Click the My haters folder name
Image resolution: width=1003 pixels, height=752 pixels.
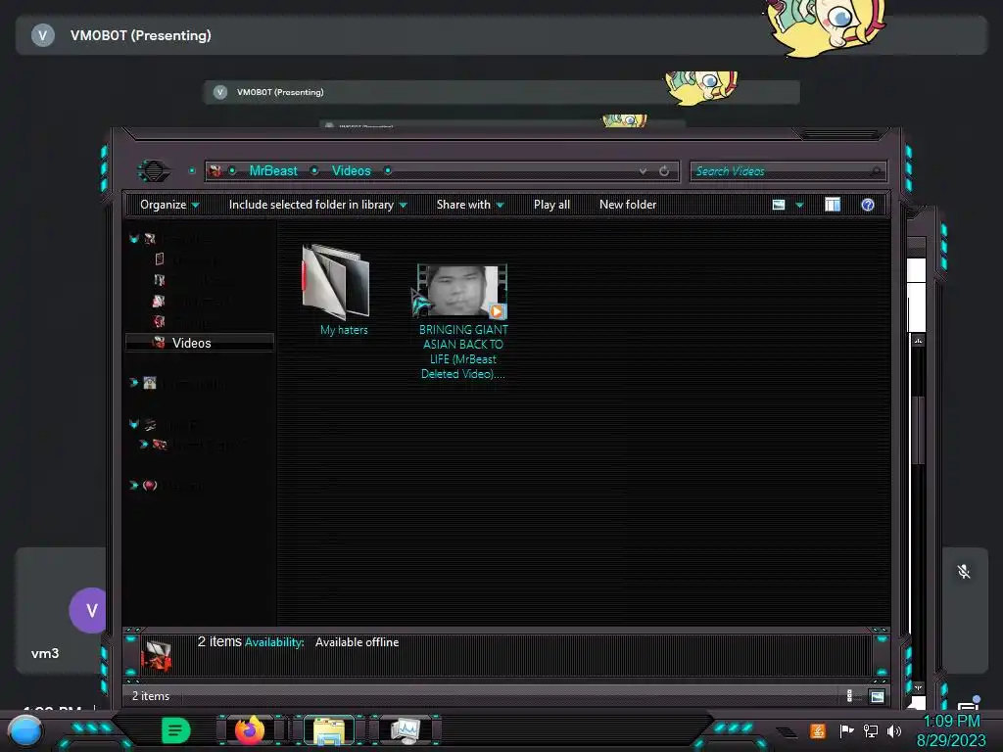coord(344,330)
